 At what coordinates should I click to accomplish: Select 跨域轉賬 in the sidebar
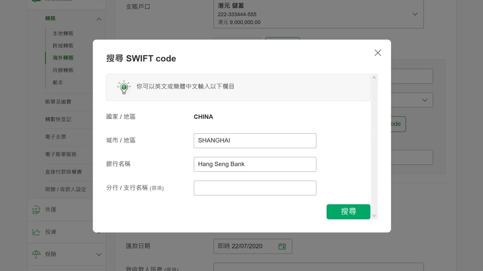tap(63, 46)
